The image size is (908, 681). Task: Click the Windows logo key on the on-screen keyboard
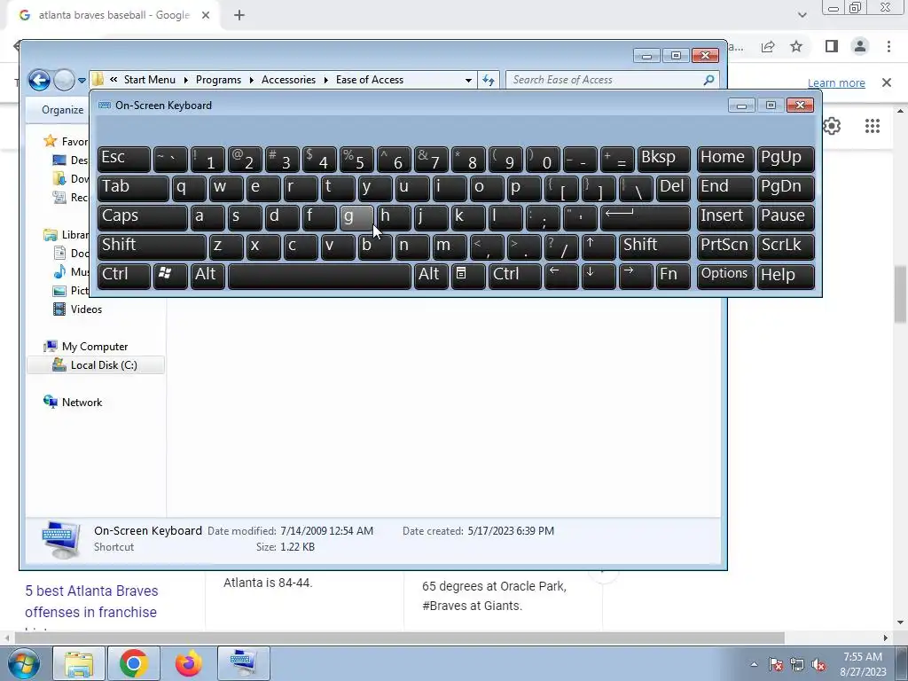[x=170, y=275]
